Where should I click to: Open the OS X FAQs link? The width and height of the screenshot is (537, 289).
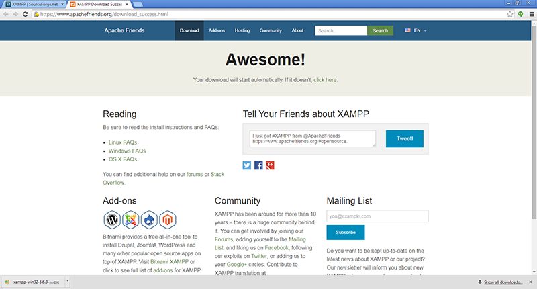(x=123, y=159)
